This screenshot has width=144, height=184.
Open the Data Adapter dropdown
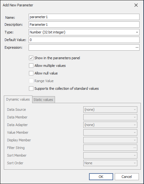pyautogui.click(x=110, y=125)
